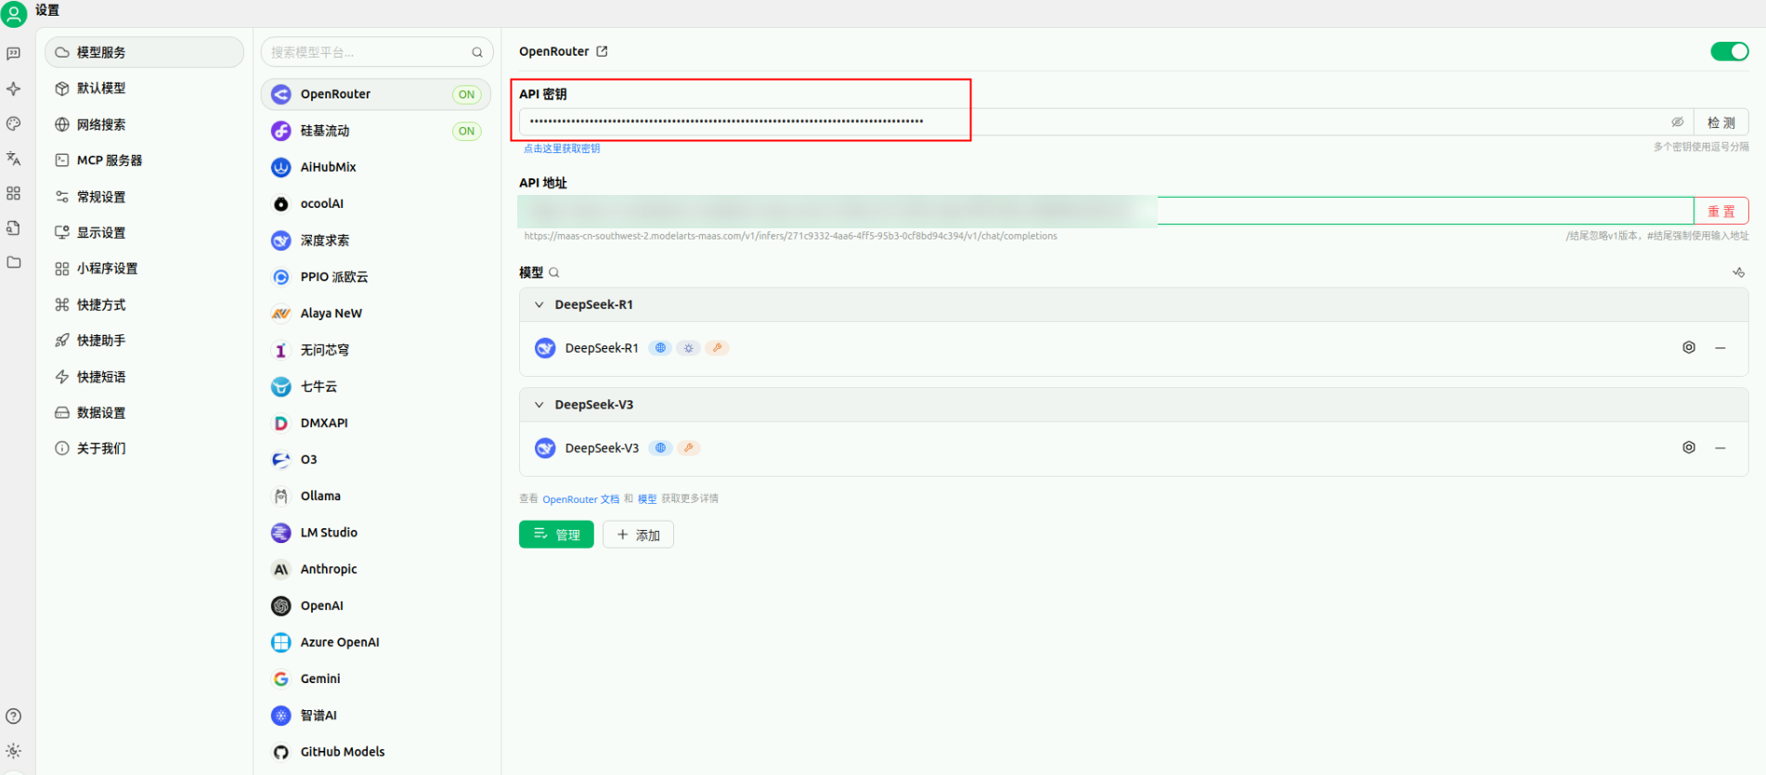1766x775 pixels.
Task: Collapse the DeepSeek-R1 model group
Action: click(539, 304)
